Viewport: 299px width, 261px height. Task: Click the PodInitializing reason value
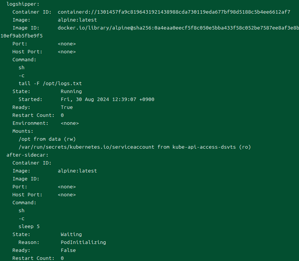pyautogui.click(x=83, y=242)
